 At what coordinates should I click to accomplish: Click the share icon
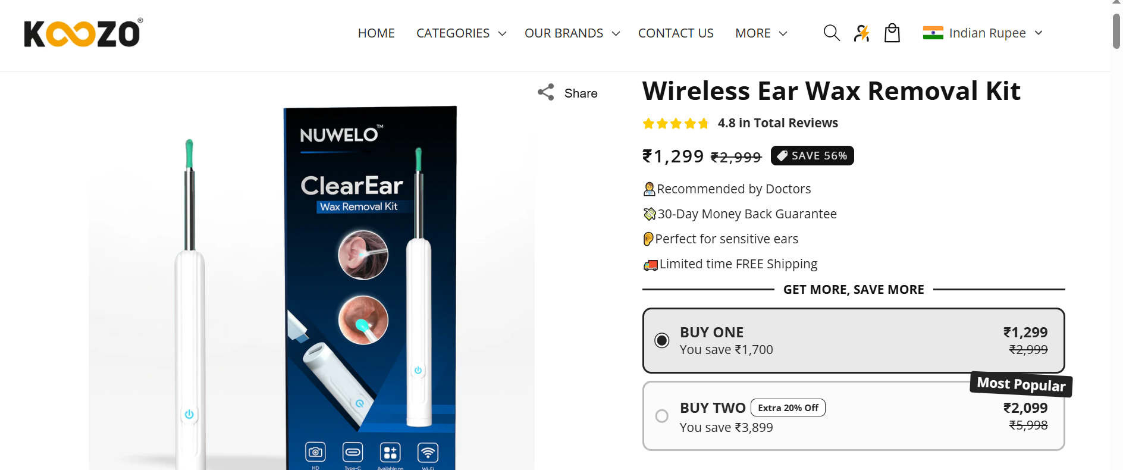point(546,92)
